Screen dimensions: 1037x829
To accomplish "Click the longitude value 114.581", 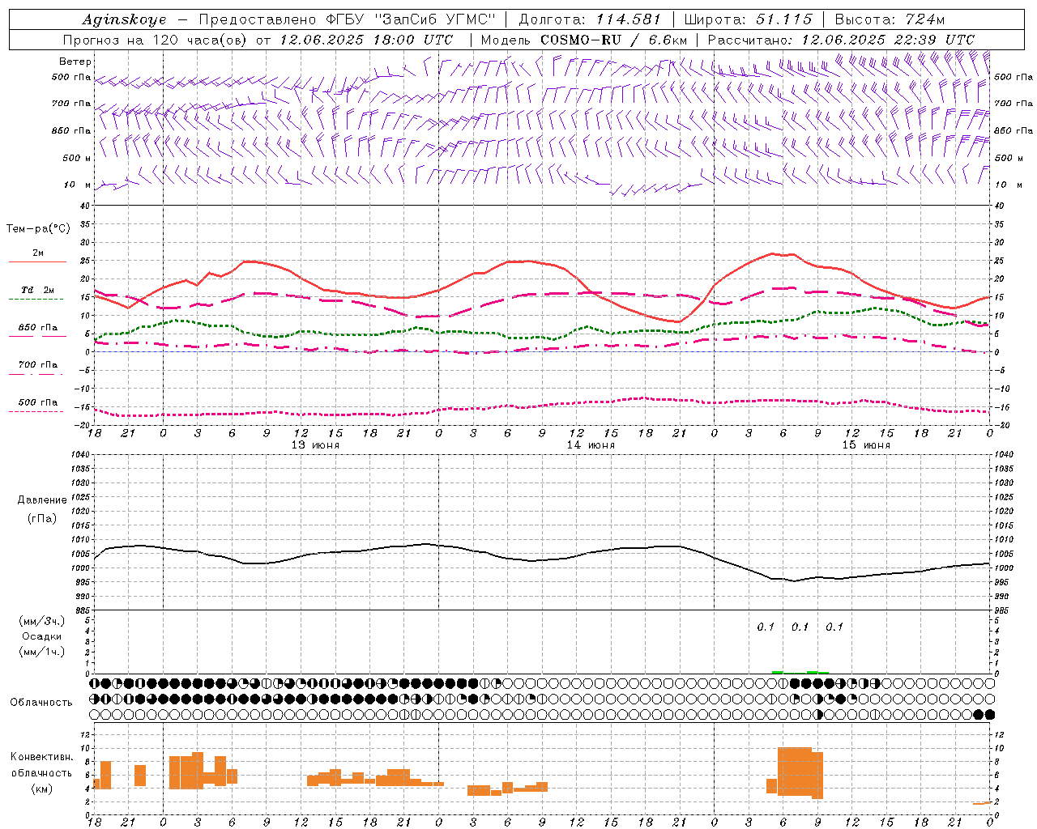I will 629,19.
